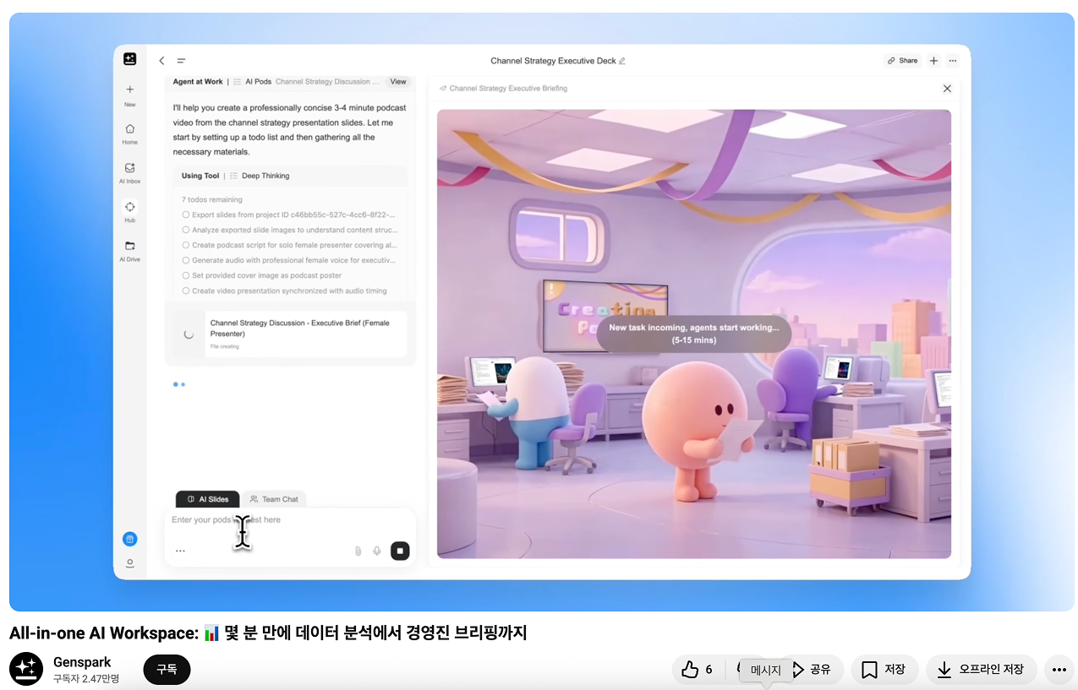The width and height of the screenshot is (1078, 690).
Task: Open AI Inbox from the sidebar
Action: pos(129,171)
